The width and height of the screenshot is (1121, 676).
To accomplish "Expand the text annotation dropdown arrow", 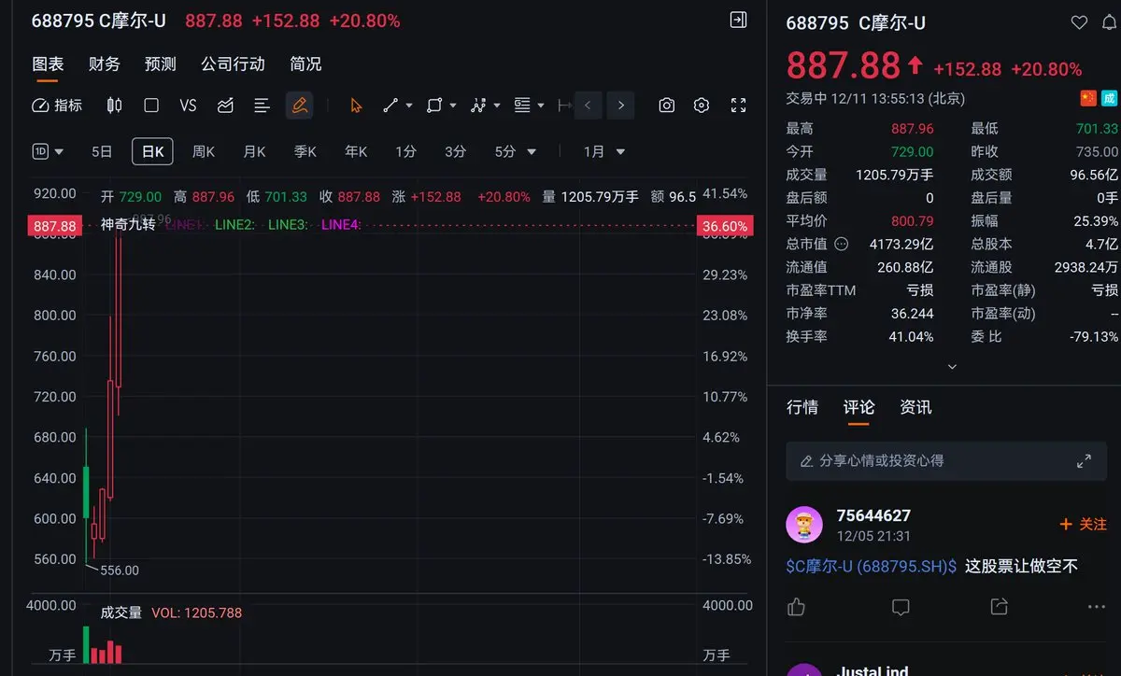I will tap(541, 106).
